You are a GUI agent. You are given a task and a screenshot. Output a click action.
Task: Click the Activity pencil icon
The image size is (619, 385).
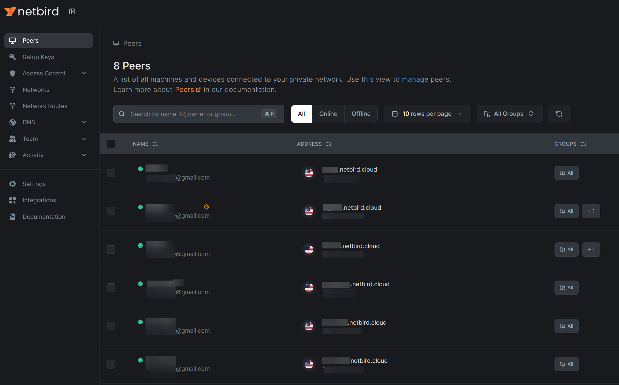pos(13,155)
